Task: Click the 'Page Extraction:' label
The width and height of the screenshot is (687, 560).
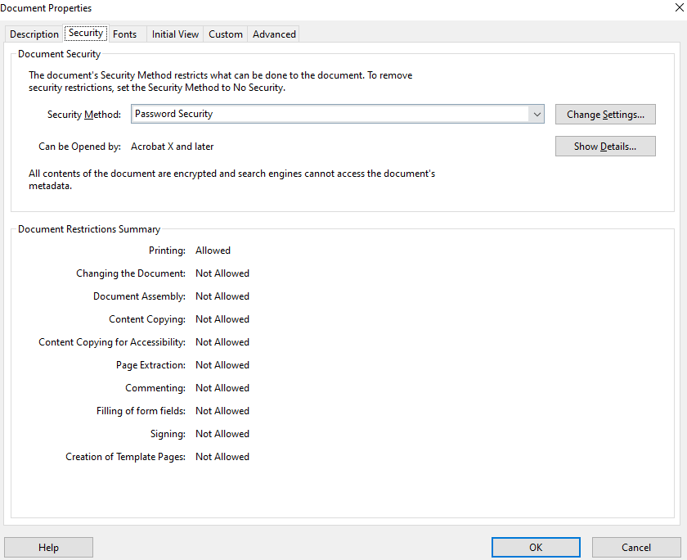Action: click(150, 365)
